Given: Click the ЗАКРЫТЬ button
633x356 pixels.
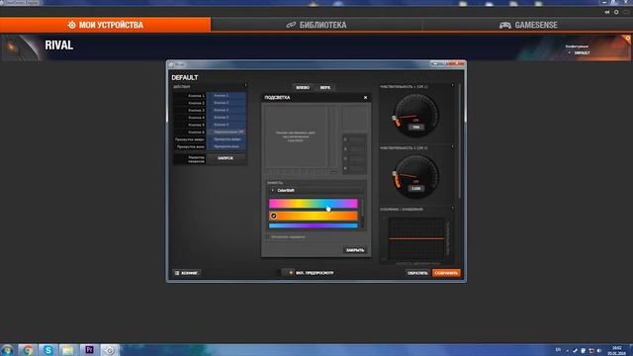Looking at the screenshot, I should (x=355, y=250).
